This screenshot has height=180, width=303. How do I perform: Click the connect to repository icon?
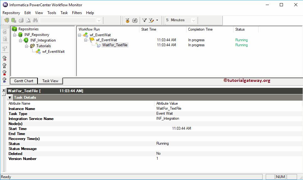pos(6,20)
